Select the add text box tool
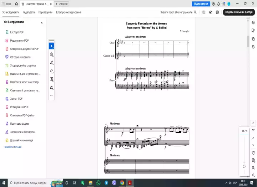The height and width of the screenshot is (187, 257). [51, 79]
